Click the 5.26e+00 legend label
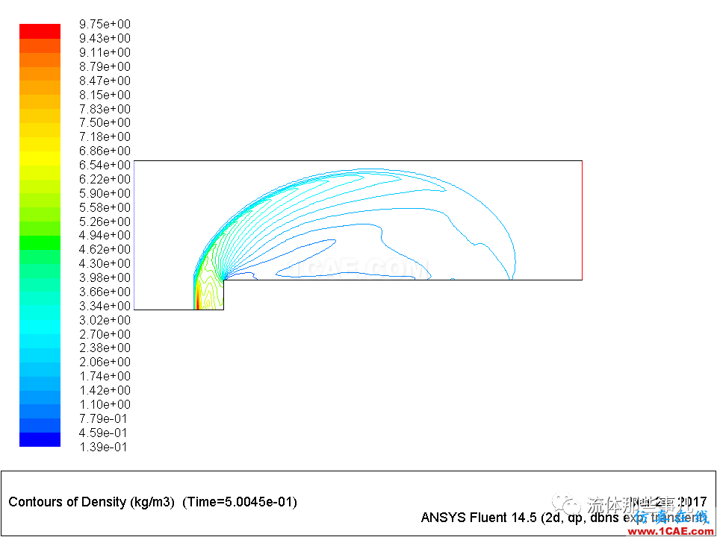717x537 pixels. tap(105, 222)
